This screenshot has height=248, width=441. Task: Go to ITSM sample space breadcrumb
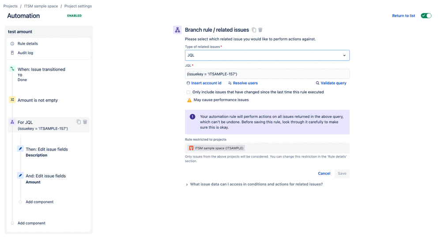click(41, 6)
